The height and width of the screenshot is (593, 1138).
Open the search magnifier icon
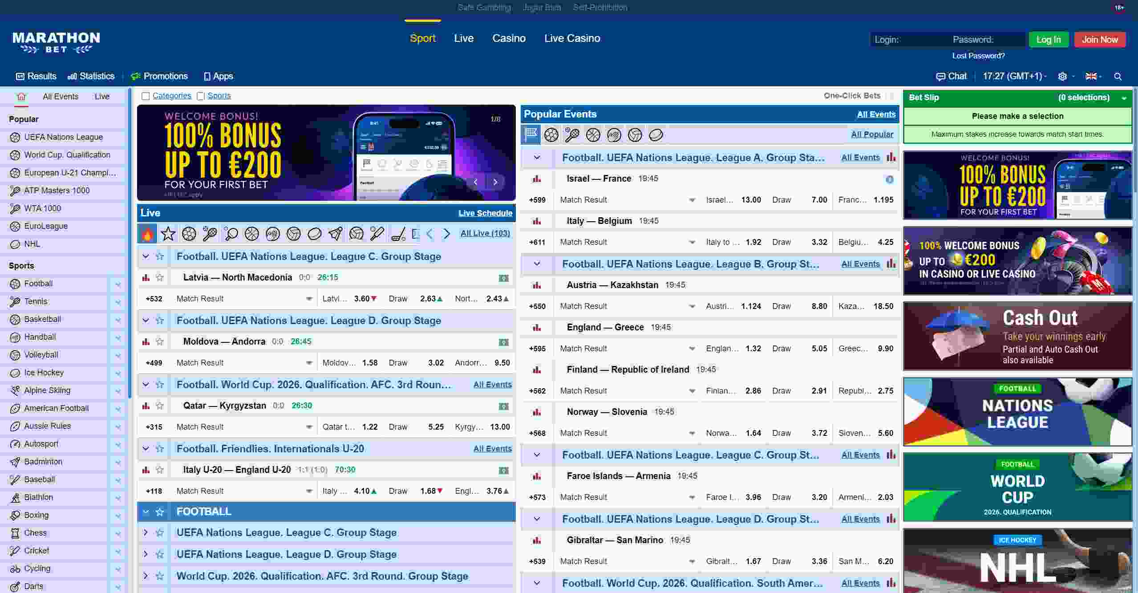pos(1118,77)
